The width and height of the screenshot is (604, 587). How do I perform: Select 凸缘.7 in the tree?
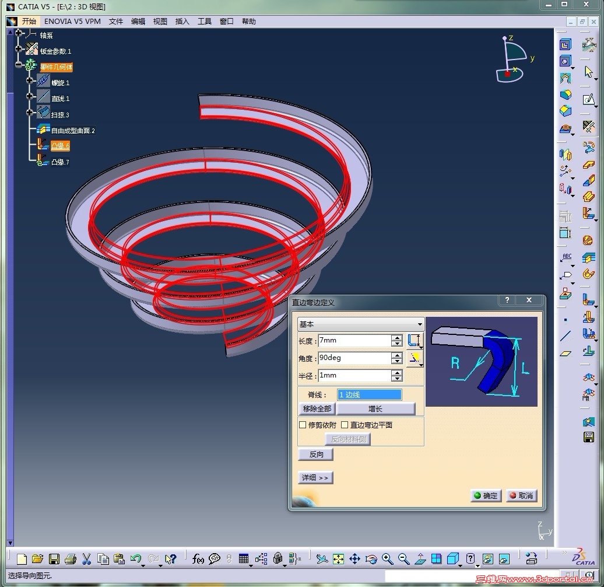(x=61, y=162)
